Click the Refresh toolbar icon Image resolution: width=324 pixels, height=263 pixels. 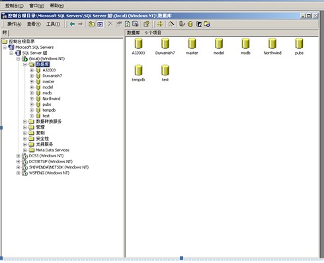pos(128,24)
